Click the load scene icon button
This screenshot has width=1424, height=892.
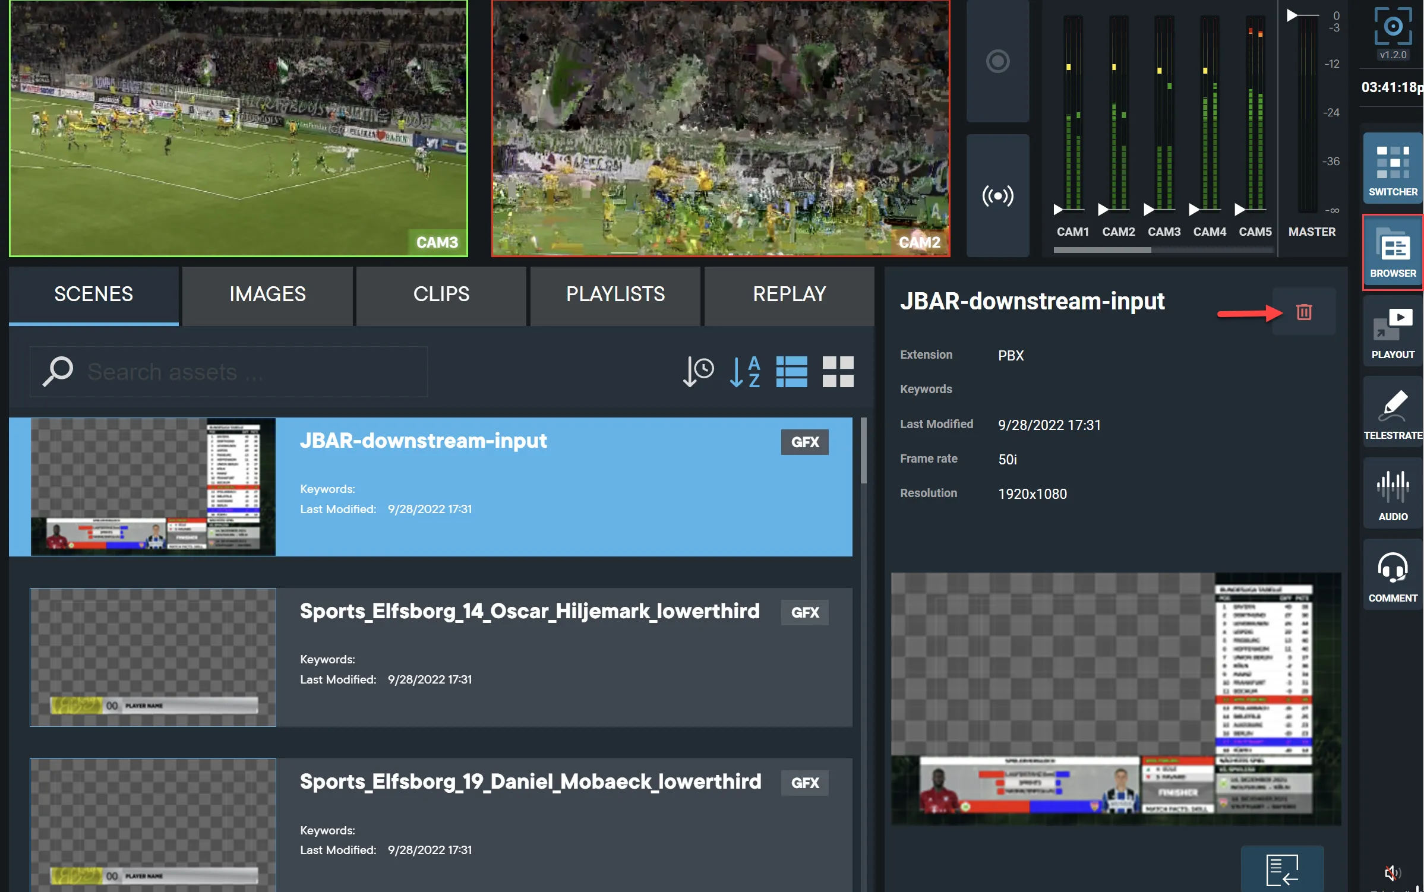[1282, 869]
